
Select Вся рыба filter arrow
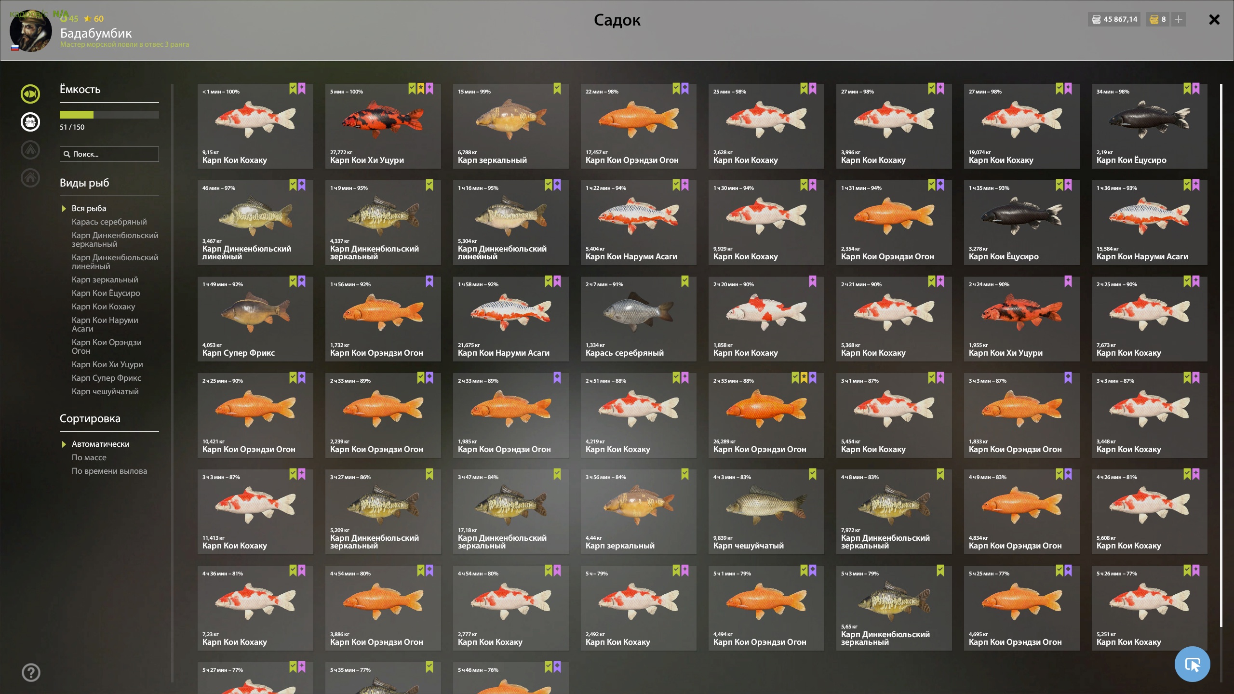tap(64, 209)
